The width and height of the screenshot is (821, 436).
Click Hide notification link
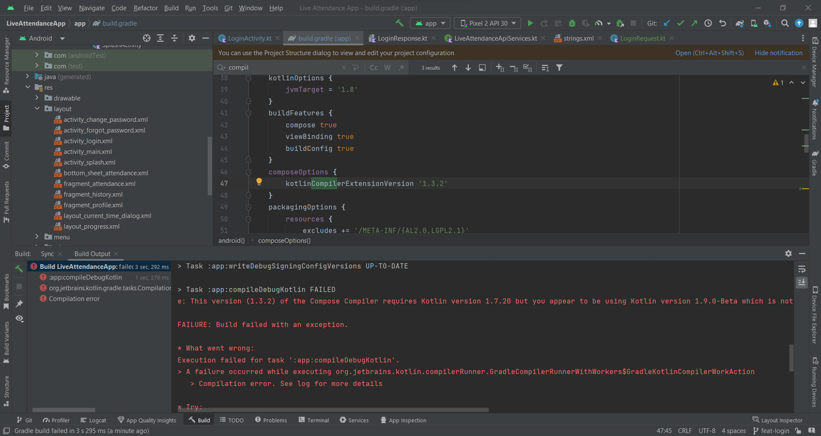pyautogui.click(x=778, y=53)
